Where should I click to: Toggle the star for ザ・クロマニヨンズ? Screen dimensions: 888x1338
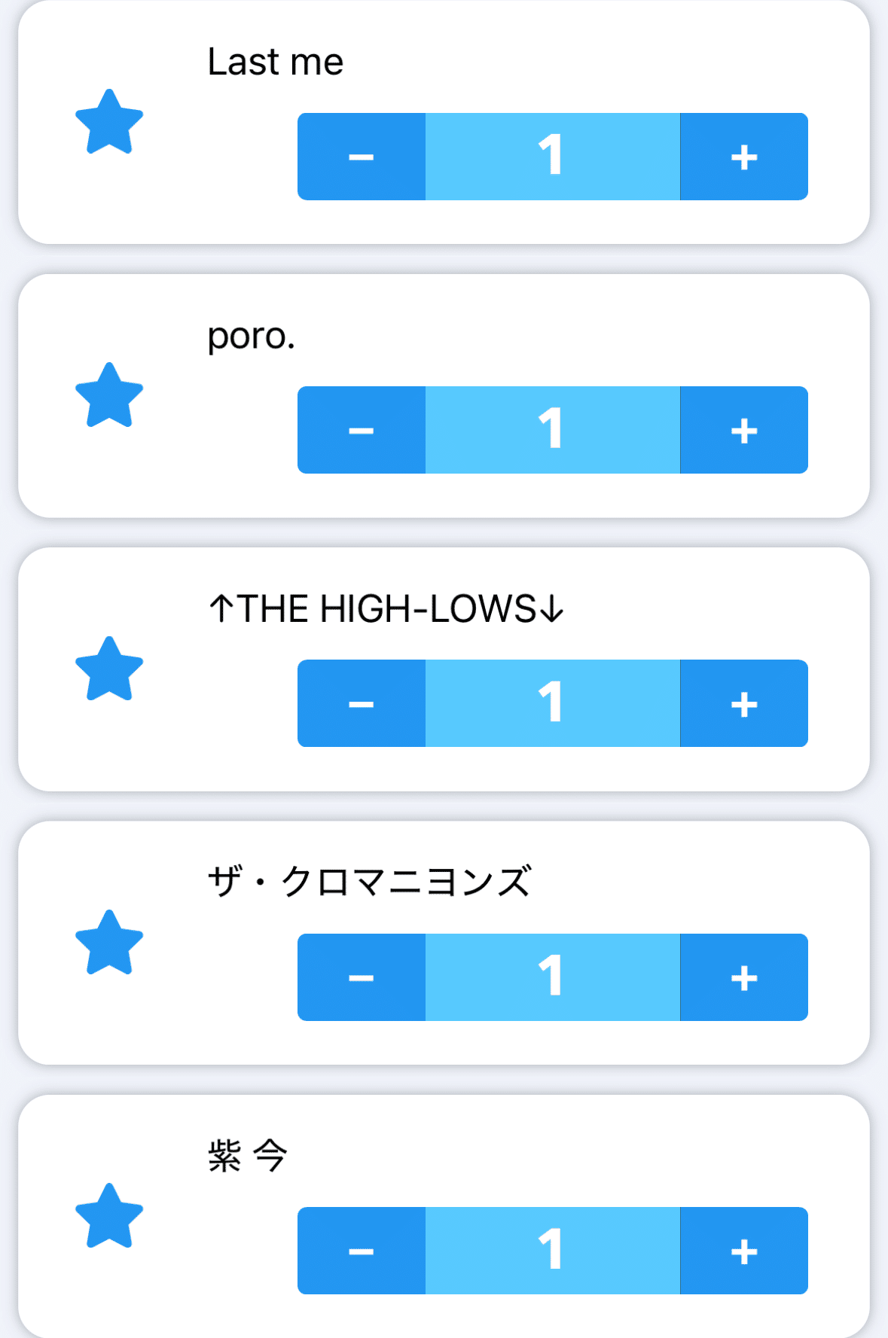click(109, 943)
